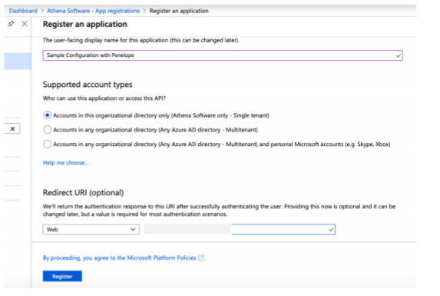This screenshot has width=440, height=296.
Task: Click the Supported account types heading
Action: coord(88,85)
